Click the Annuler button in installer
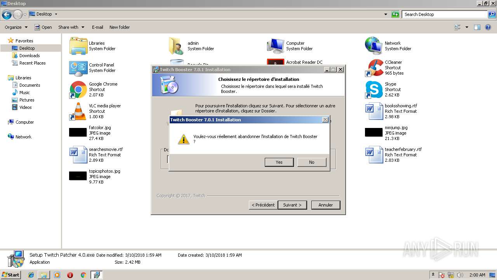Screen dimensions: 497x280 [x=325, y=205]
